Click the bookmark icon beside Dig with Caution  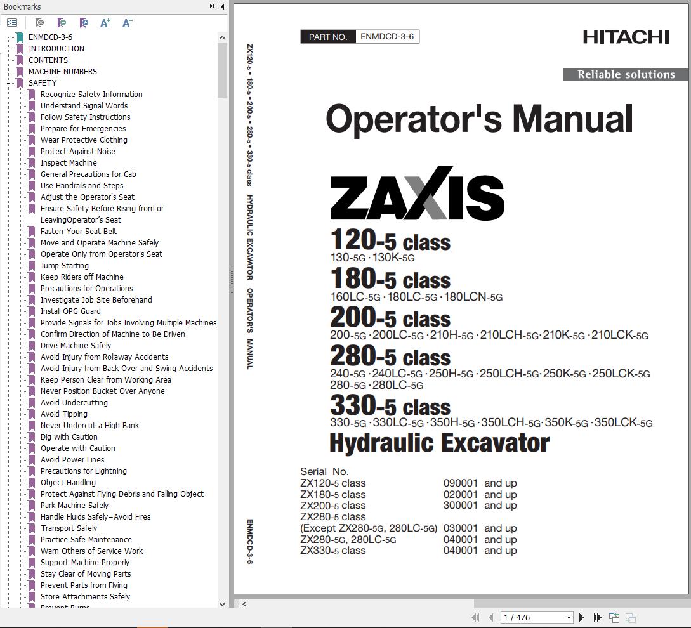click(x=32, y=436)
